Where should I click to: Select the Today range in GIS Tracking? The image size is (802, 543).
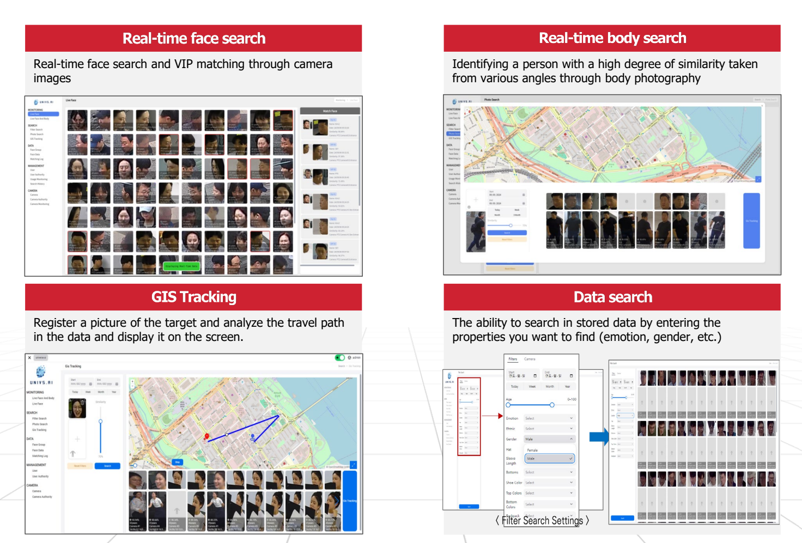point(75,392)
